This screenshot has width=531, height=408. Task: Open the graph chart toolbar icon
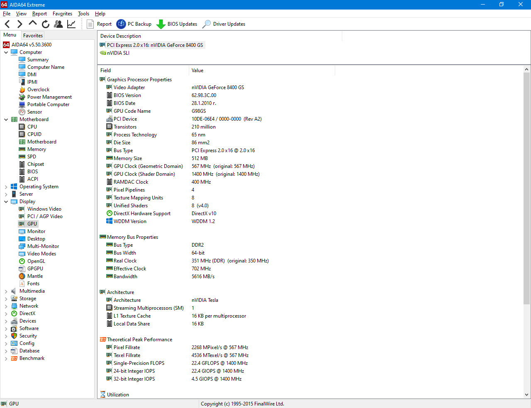click(71, 24)
